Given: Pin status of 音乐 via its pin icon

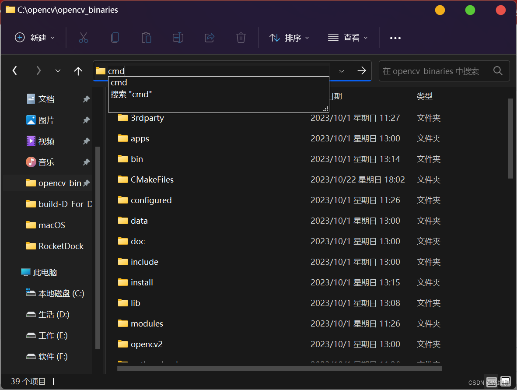Looking at the screenshot, I should click(x=86, y=162).
